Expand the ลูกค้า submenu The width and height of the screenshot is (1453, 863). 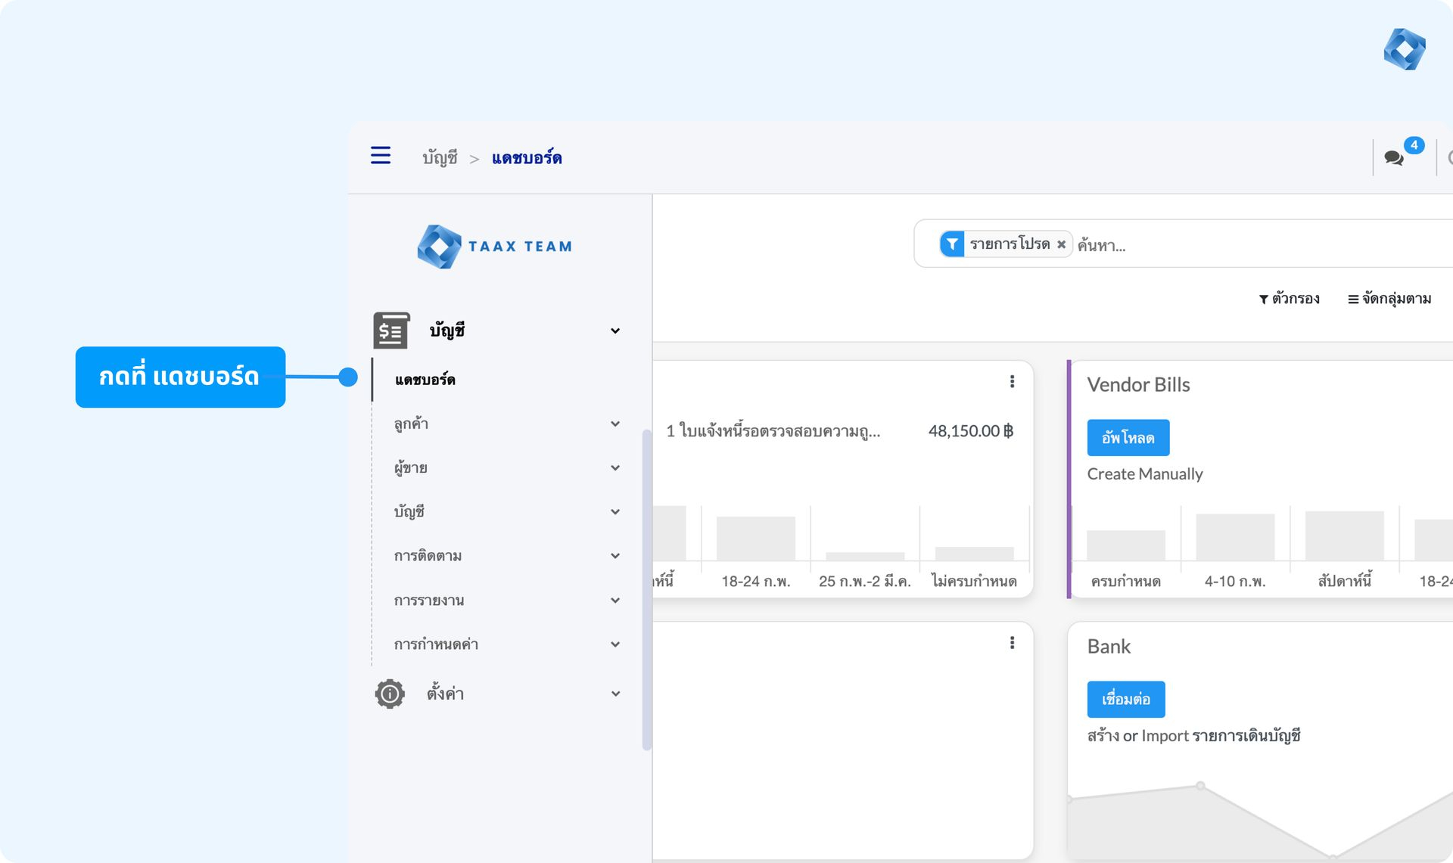[x=615, y=424]
